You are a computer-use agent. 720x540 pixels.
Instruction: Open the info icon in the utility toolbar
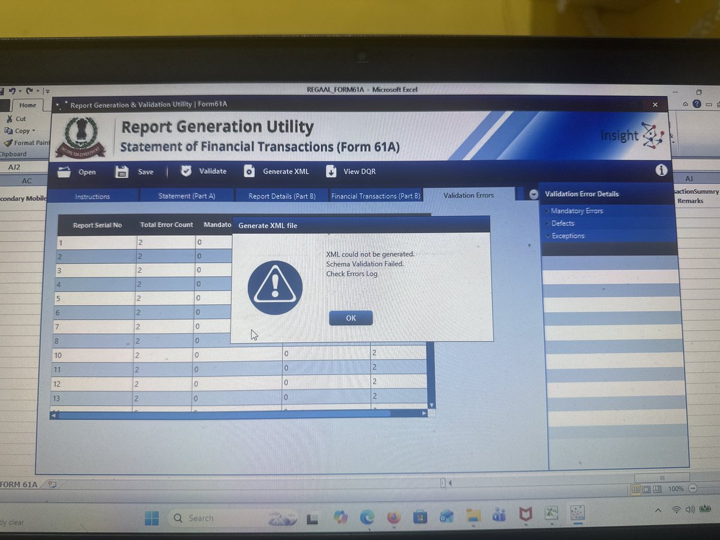click(x=661, y=170)
